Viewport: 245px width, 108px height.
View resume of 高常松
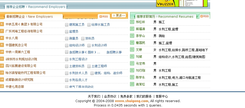point(140,84)
